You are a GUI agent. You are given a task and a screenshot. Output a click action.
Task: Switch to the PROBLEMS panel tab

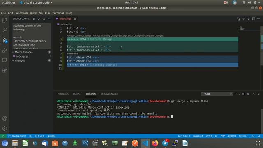click(63, 94)
